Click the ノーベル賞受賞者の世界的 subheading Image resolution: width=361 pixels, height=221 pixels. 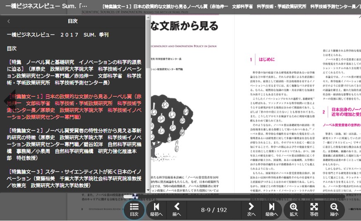point(342,125)
